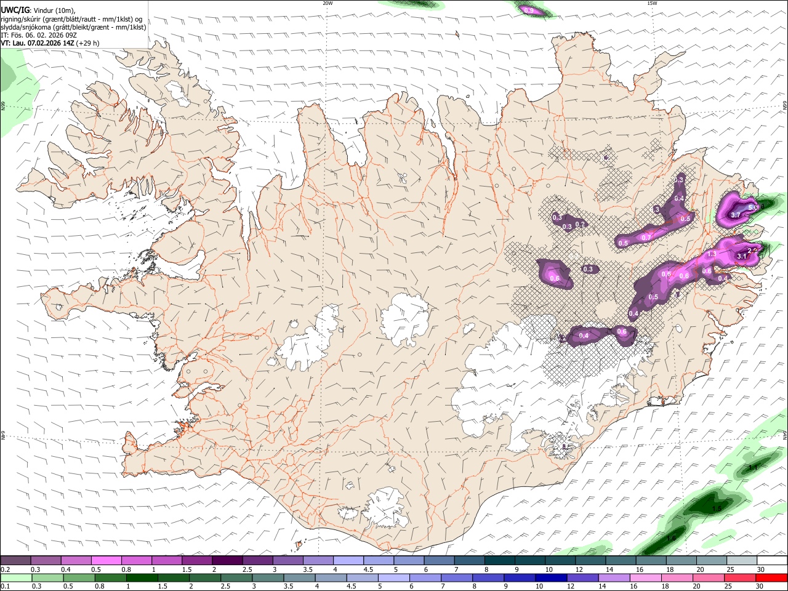Viewport: 788px width, 591px height.
Task: Click the pale grey swatch labeled 25 in the upper legend bar
Action: 742,560
